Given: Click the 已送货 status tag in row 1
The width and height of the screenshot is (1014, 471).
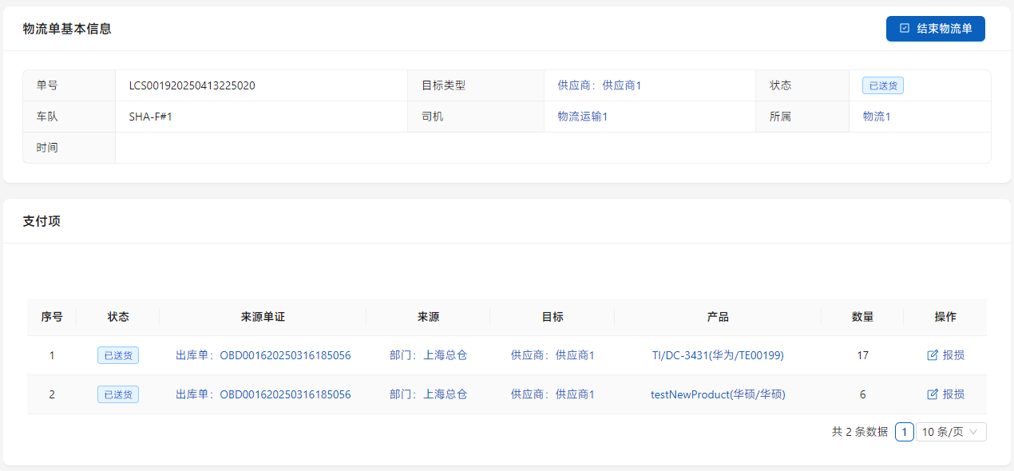Looking at the screenshot, I should [x=118, y=355].
